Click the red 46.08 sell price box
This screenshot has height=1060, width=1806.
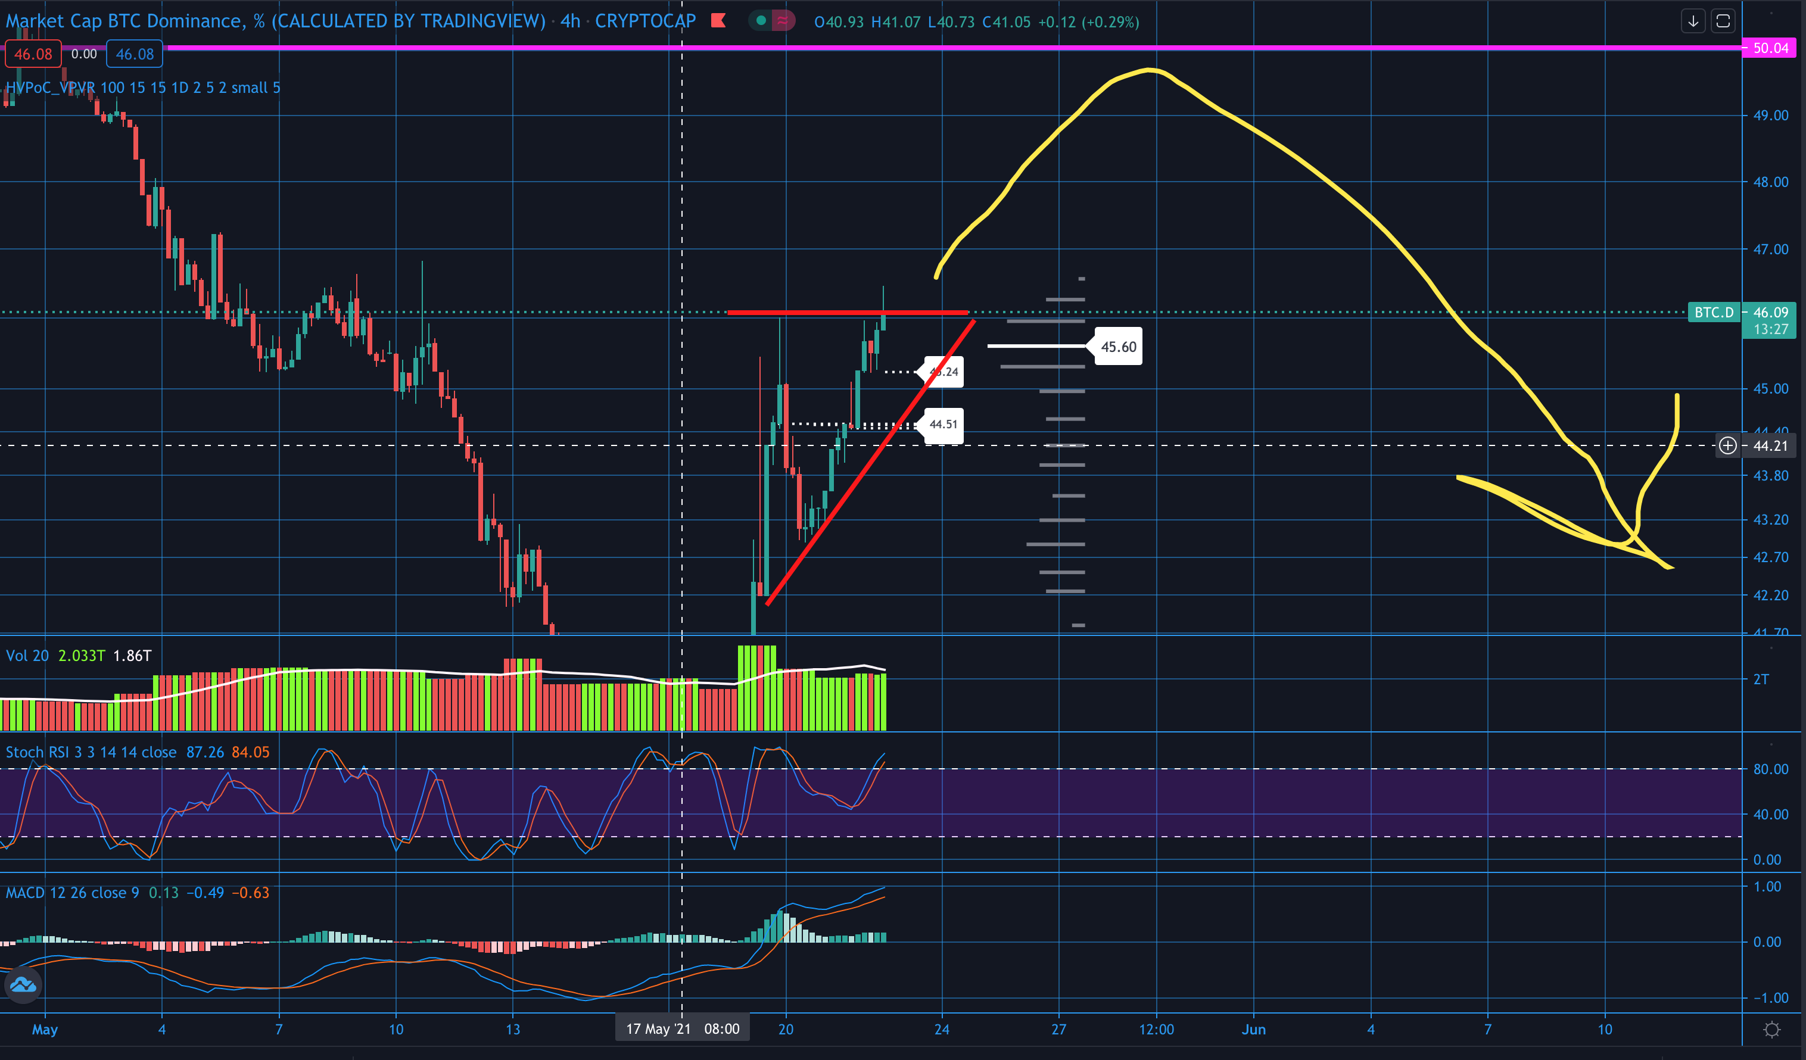[x=33, y=54]
